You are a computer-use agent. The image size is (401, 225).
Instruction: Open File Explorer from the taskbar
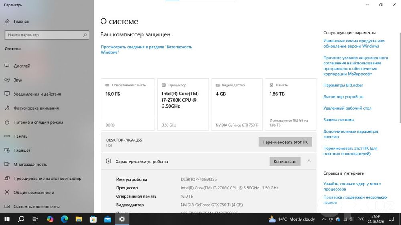tap(79, 219)
